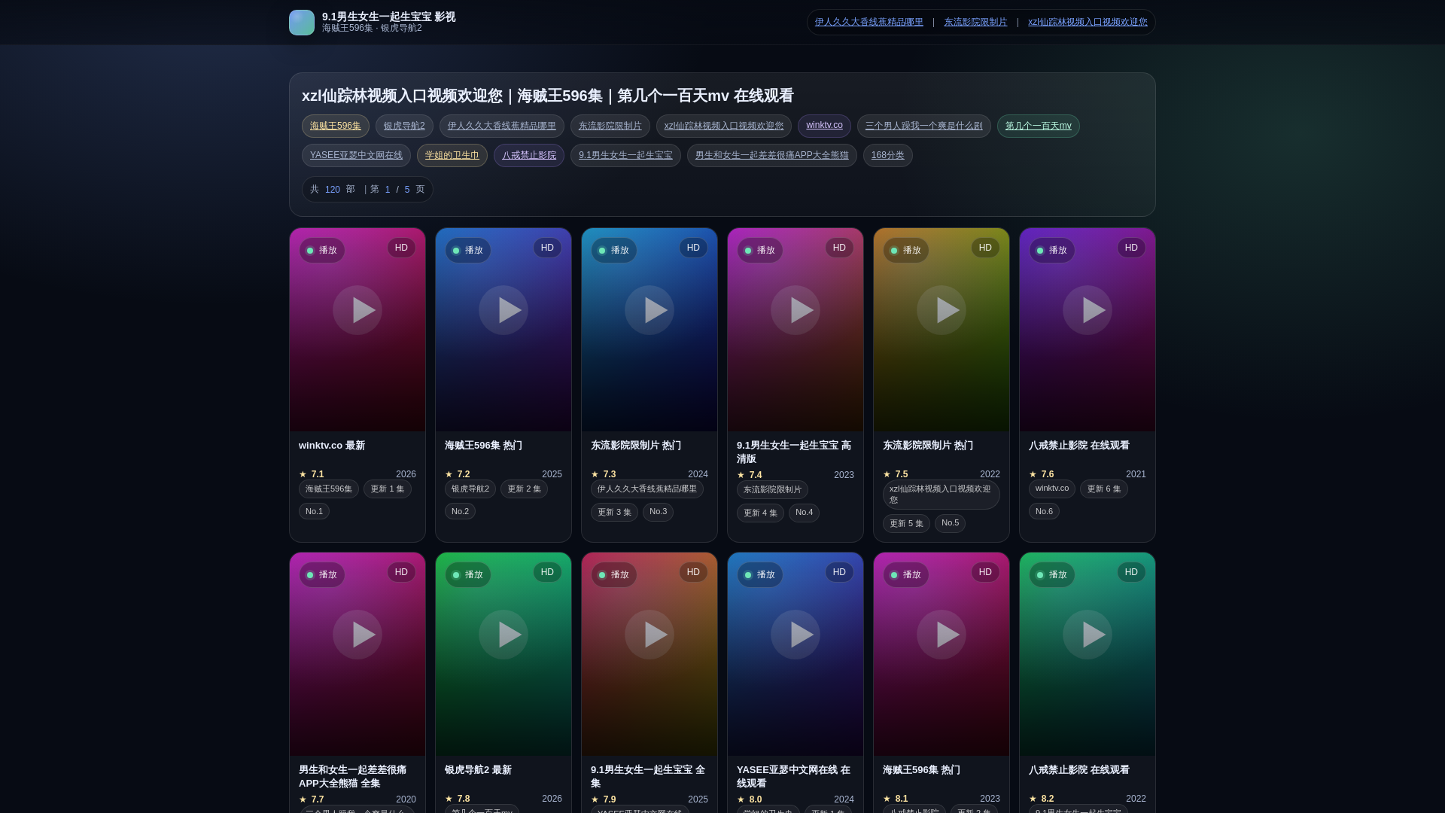Click the HD badge on winktv.co 最新 card
The height and width of the screenshot is (813, 1445).
tap(401, 248)
